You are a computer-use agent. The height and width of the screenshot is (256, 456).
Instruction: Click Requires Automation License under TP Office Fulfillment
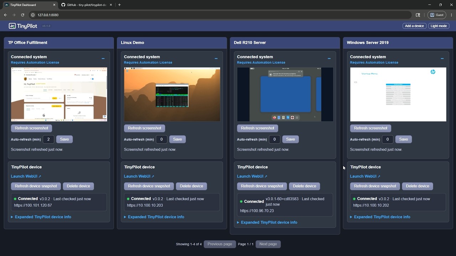click(x=35, y=63)
